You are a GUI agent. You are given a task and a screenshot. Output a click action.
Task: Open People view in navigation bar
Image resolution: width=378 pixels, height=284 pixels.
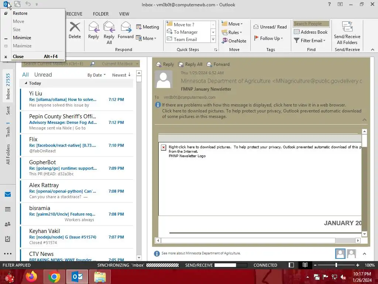8,224
